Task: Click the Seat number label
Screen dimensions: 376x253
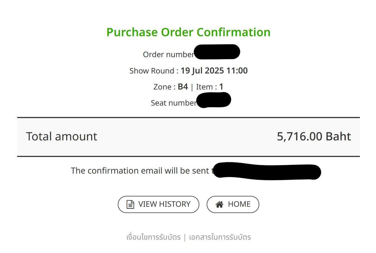Action: (x=174, y=103)
